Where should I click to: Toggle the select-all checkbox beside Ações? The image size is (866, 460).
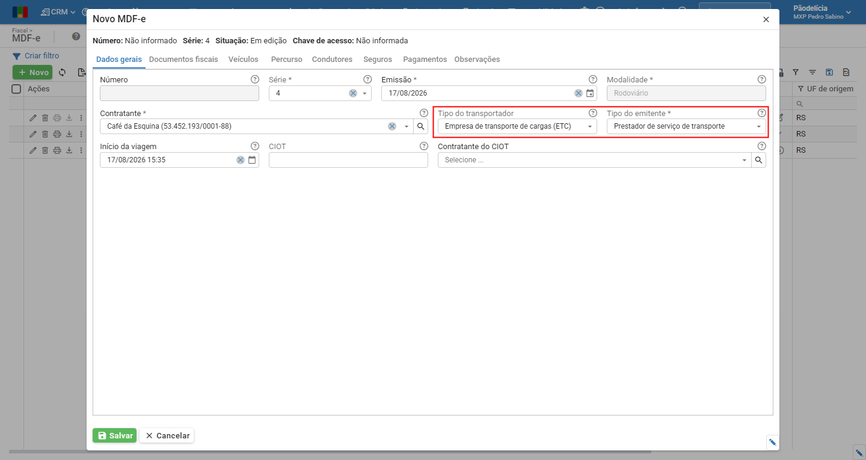tap(17, 89)
